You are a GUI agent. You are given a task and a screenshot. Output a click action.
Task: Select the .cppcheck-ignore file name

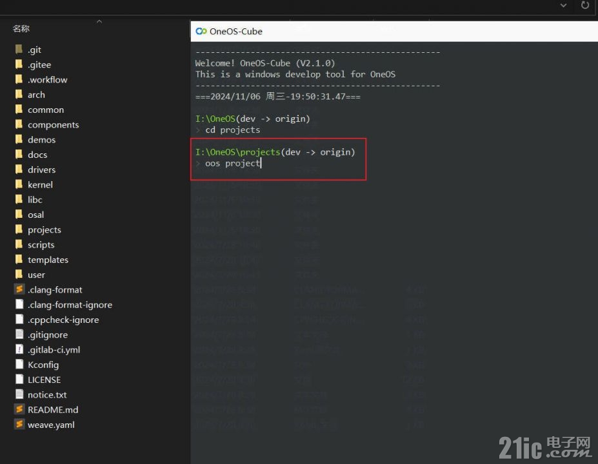tap(63, 320)
